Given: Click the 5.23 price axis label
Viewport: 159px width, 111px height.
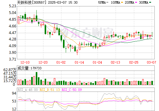Looking at the screenshot, I should pyautogui.click(x=13, y=6).
